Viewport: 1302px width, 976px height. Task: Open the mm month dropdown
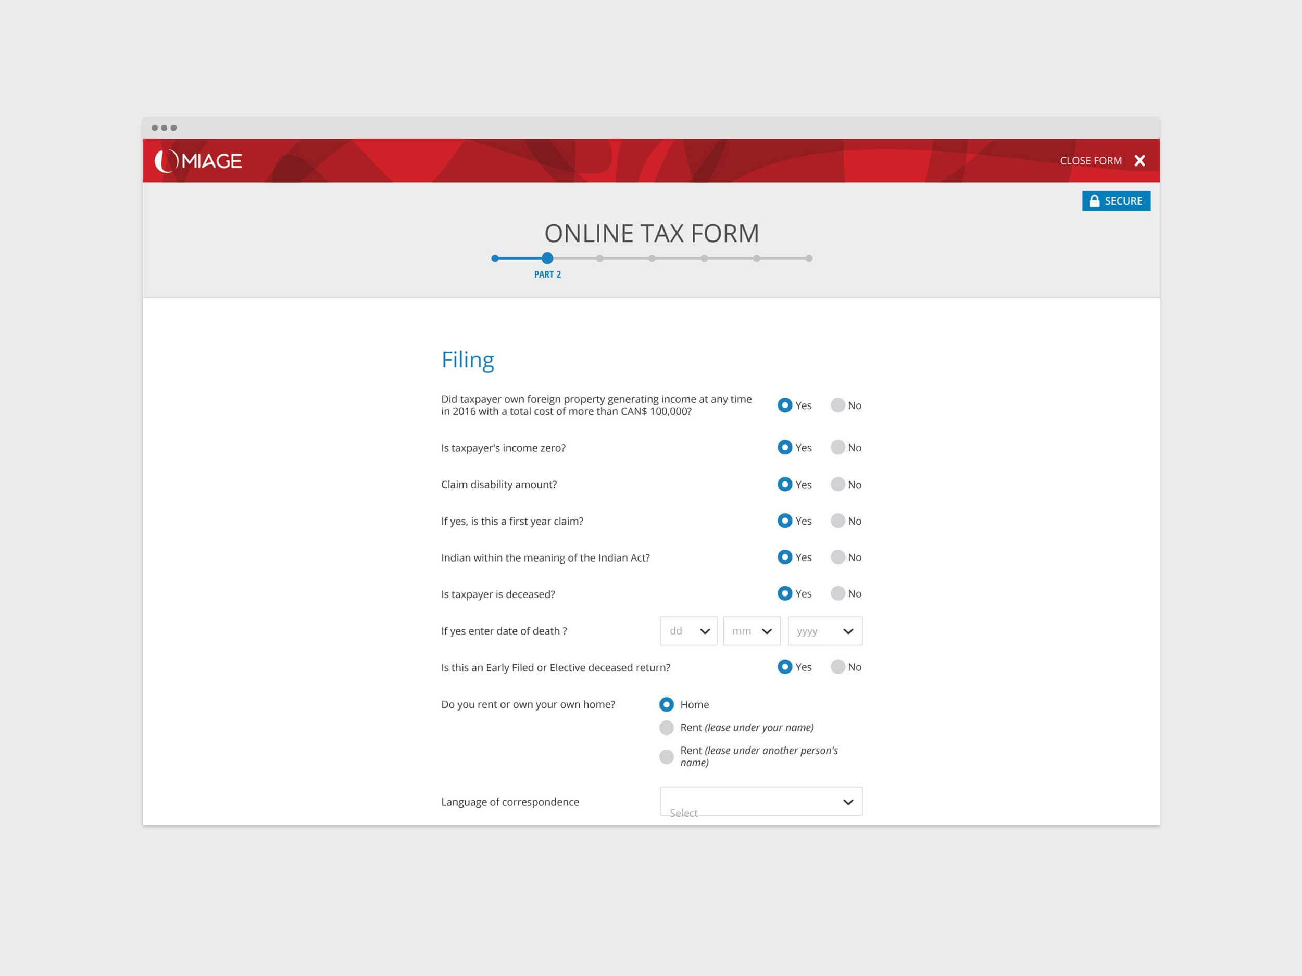pyautogui.click(x=751, y=631)
